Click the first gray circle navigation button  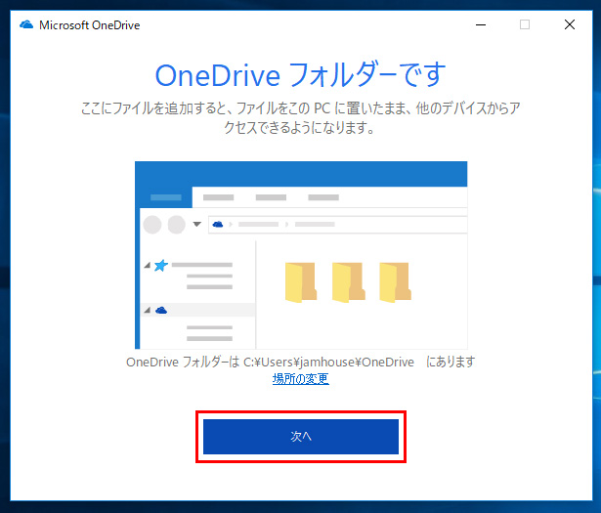(x=152, y=225)
